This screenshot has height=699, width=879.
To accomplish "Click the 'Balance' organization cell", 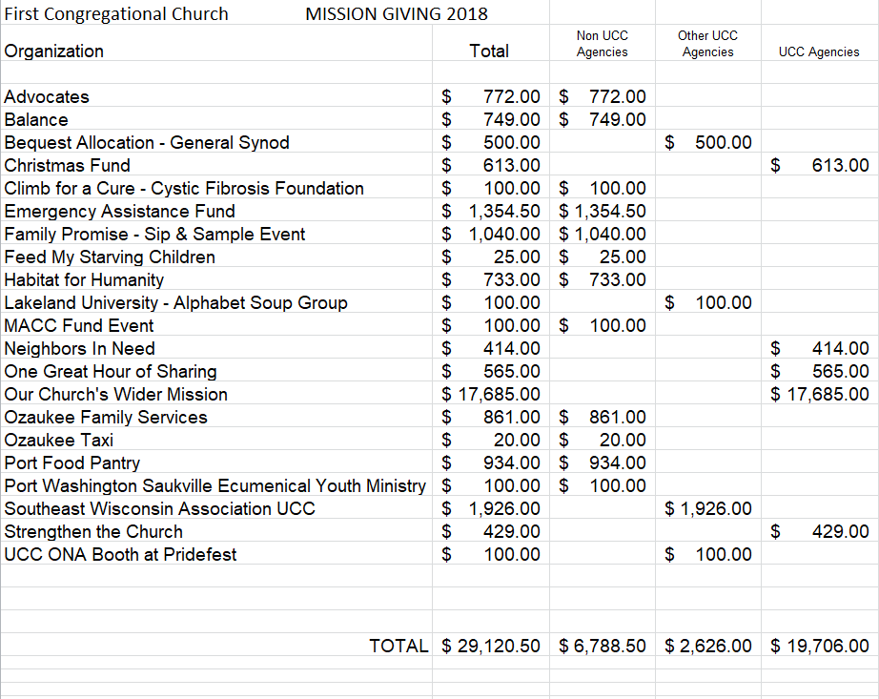I will pos(36,119).
